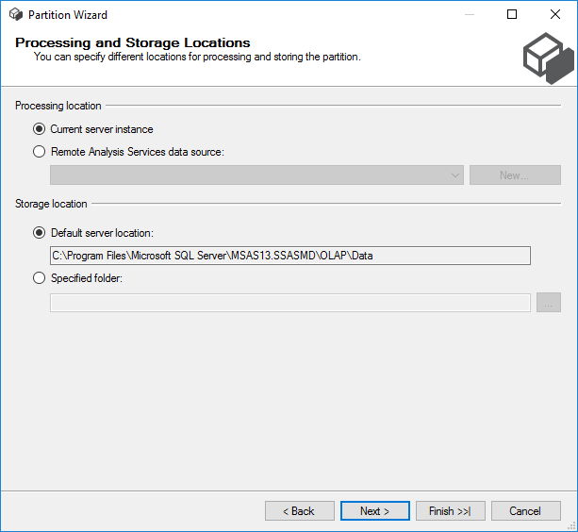Minimize the Partition Wizard window

[x=469, y=15]
